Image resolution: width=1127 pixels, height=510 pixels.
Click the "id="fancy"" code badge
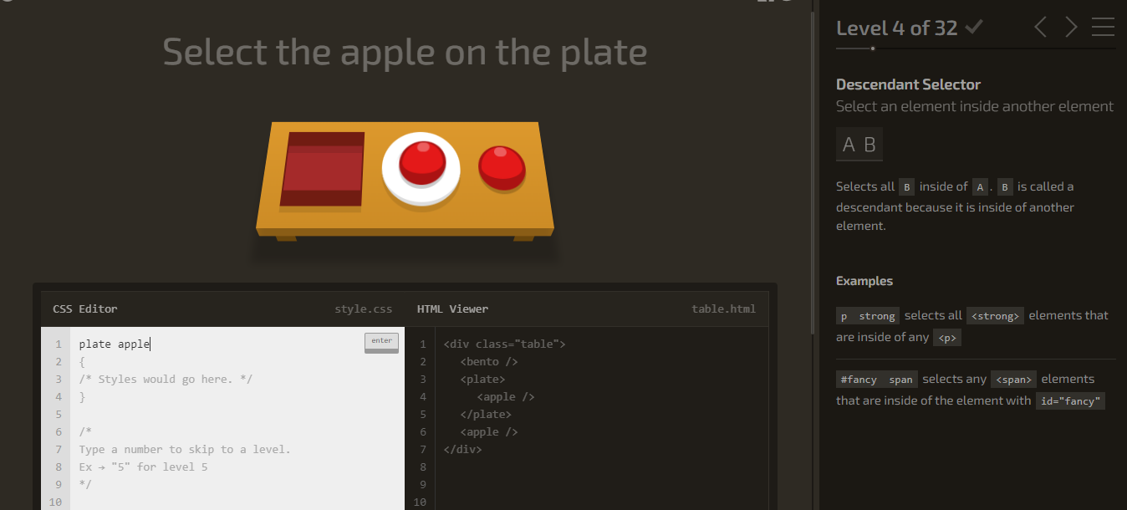(x=1070, y=400)
